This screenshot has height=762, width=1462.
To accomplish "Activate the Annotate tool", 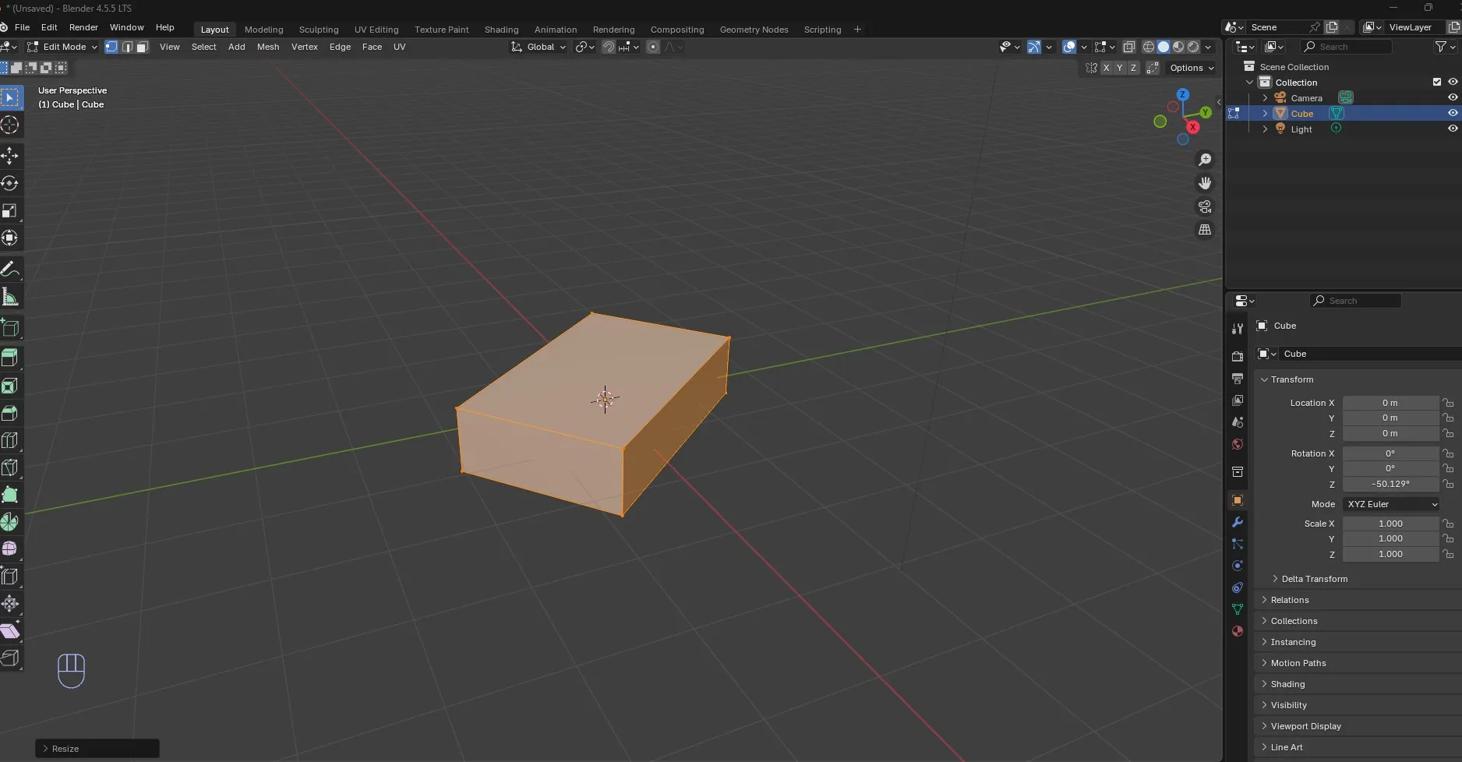I will (10, 270).
